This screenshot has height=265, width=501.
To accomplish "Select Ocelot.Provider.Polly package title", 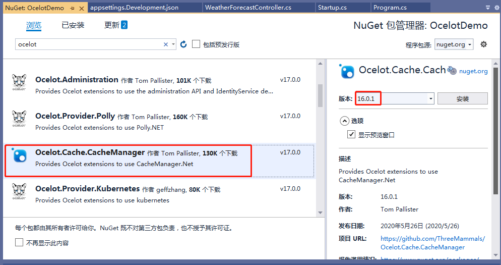I will click(75, 116).
